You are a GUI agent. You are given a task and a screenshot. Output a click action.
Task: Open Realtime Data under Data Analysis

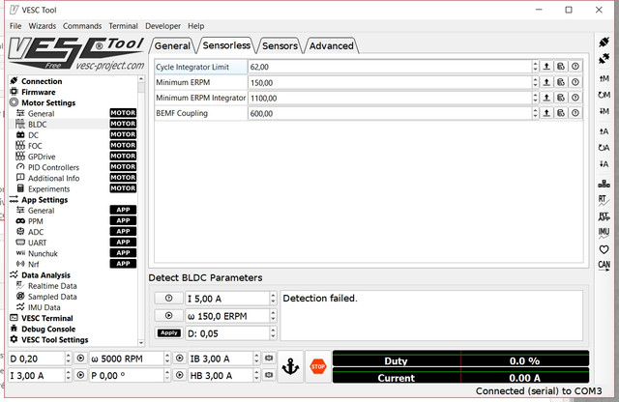[x=52, y=286]
